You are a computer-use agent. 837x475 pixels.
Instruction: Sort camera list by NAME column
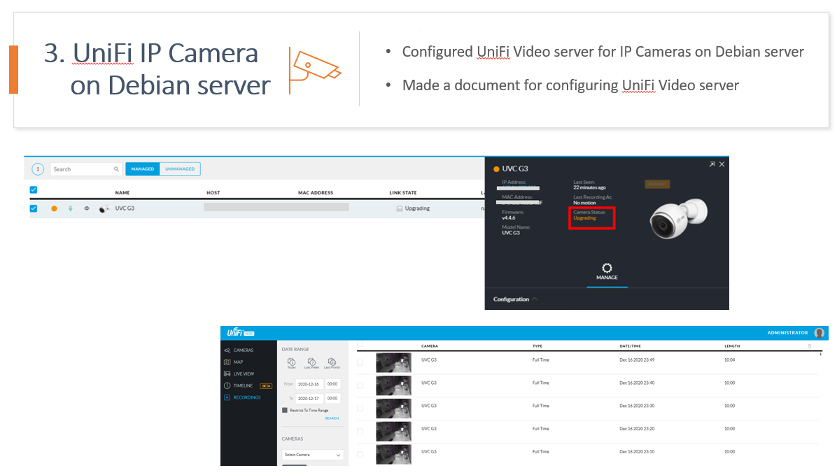(x=122, y=192)
